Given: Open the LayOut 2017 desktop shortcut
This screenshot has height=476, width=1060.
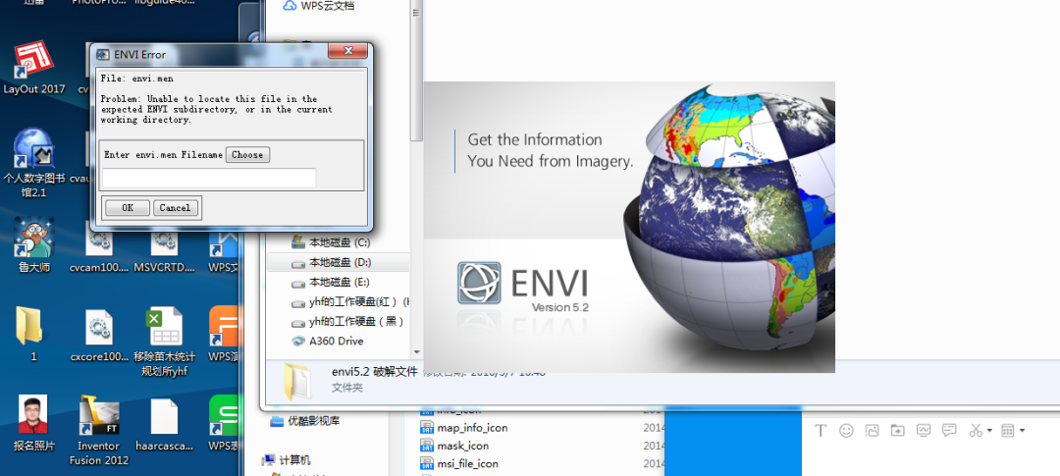Looking at the screenshot, I should coord(33,68).
